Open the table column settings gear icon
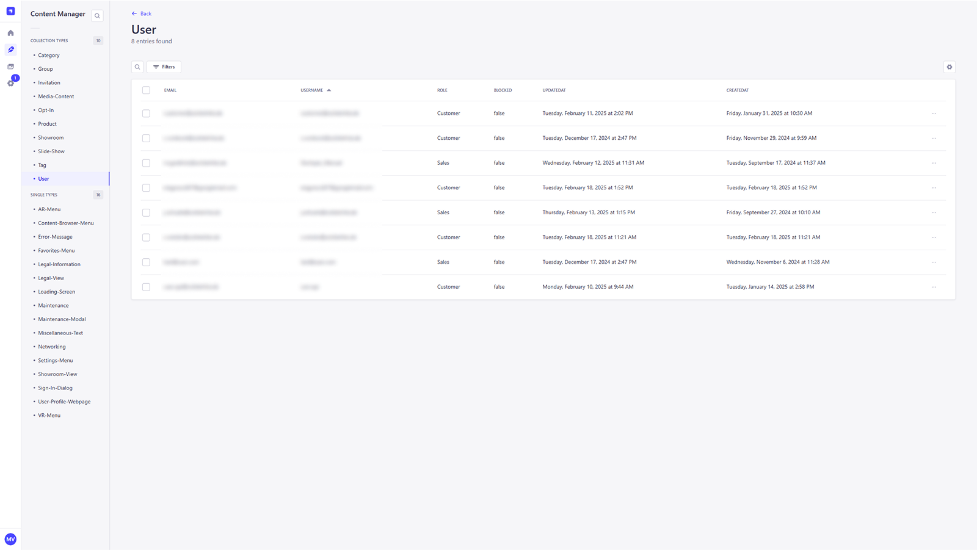Image resolution: width=977 pixels, height=550 pixels. point(948,67)
